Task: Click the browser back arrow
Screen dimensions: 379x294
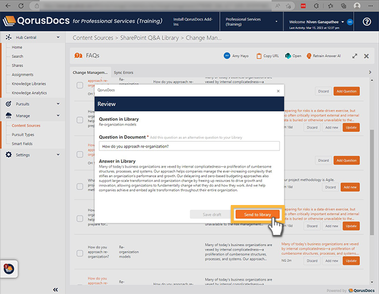Action: pyautogui.click(x=8, y=6)
